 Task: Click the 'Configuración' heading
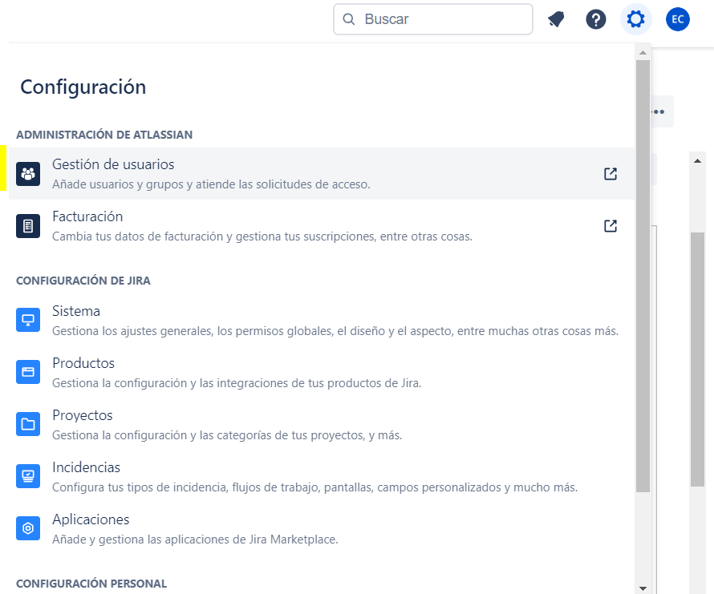pyautogui.click(x=83, y=87)
